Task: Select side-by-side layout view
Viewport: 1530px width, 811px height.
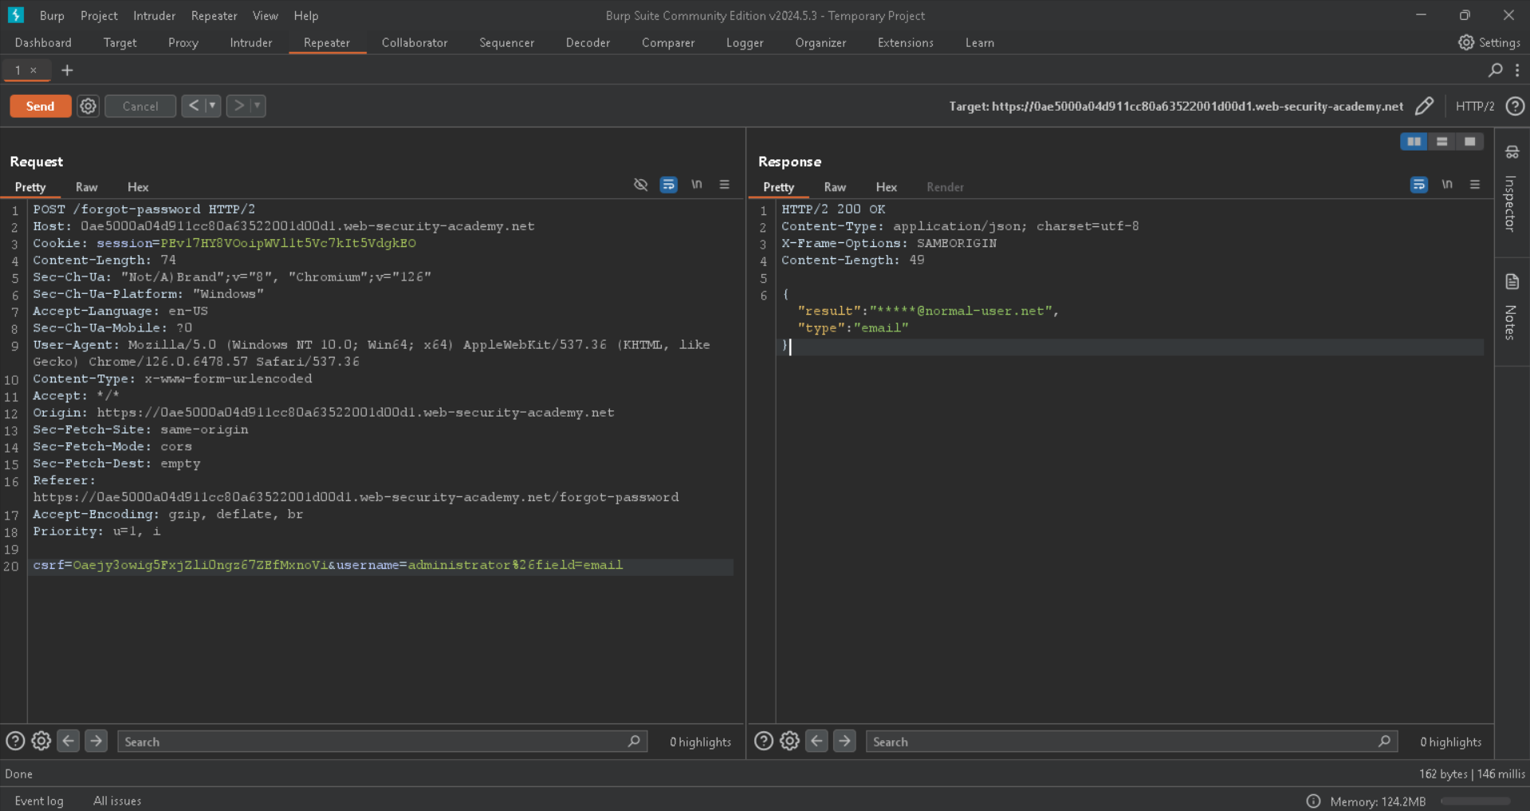Action: tap(1414, 141)
